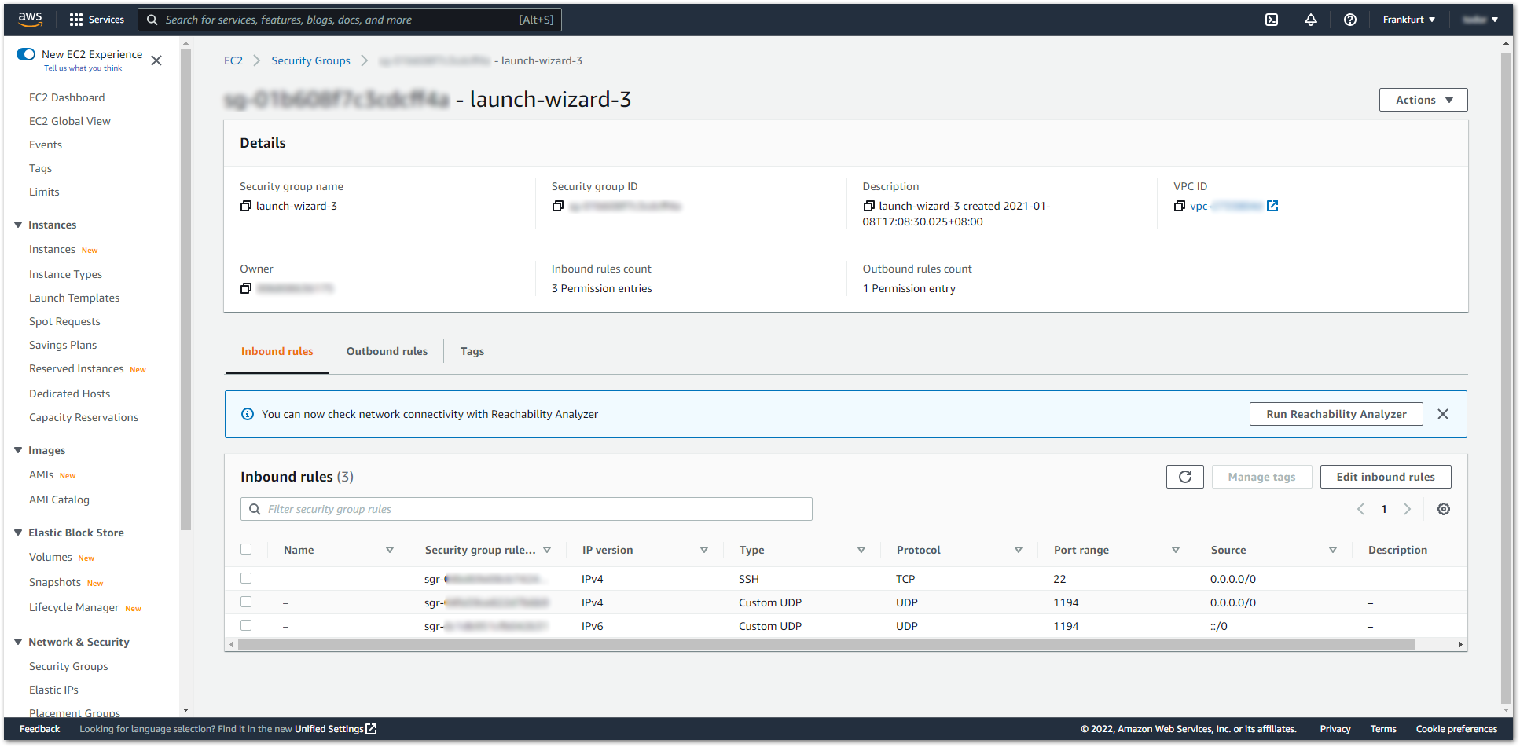1520x747 pixels.
Task: Switch to the Tags tab
Action: 472,351
